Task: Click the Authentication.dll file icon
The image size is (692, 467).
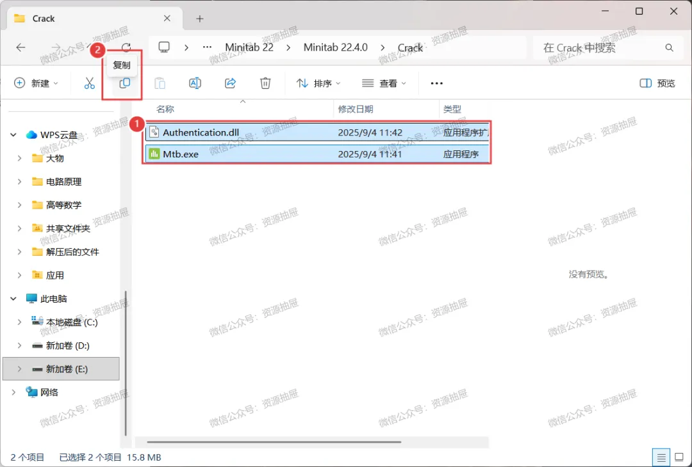Action: coord(154,132)
